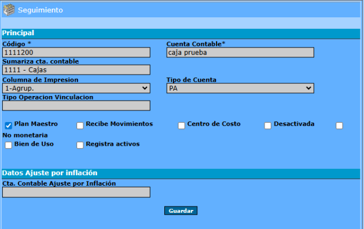This screenshot has height=229, width=364.
Task: Click the Tipo Operacion Vinculacion field
Action: pos(76,106)
